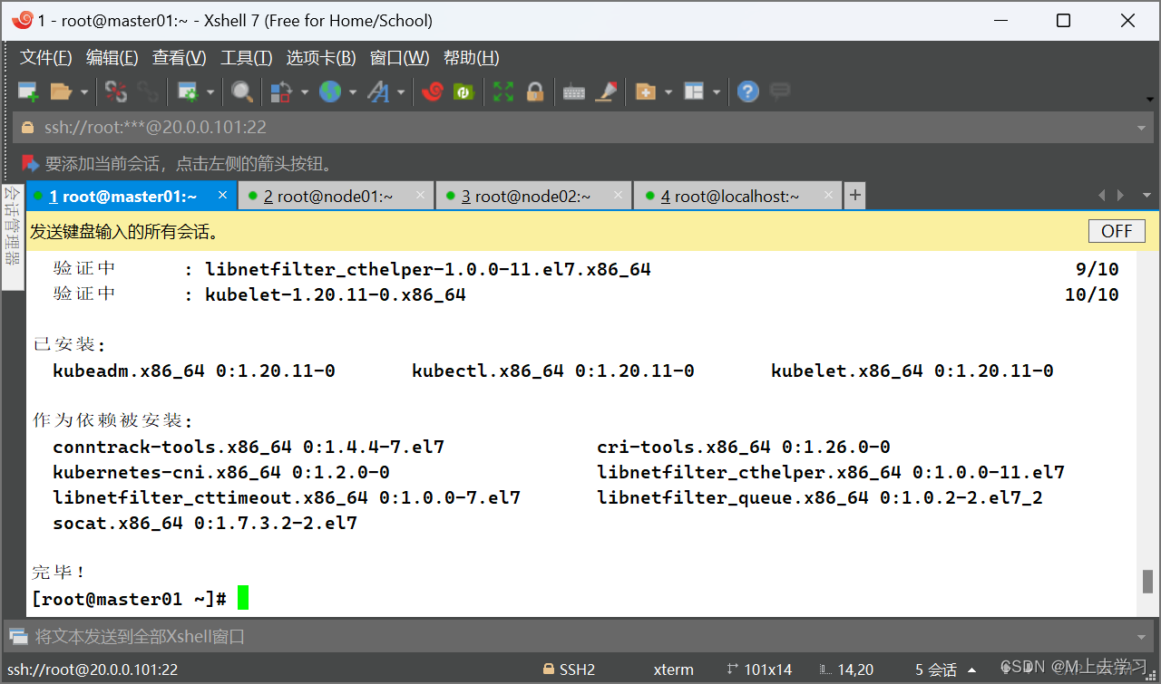Screen dimensions: 1161x684
Task: Click the new folder plus icon
Action: pyautogui.click(x=646, y=92)
